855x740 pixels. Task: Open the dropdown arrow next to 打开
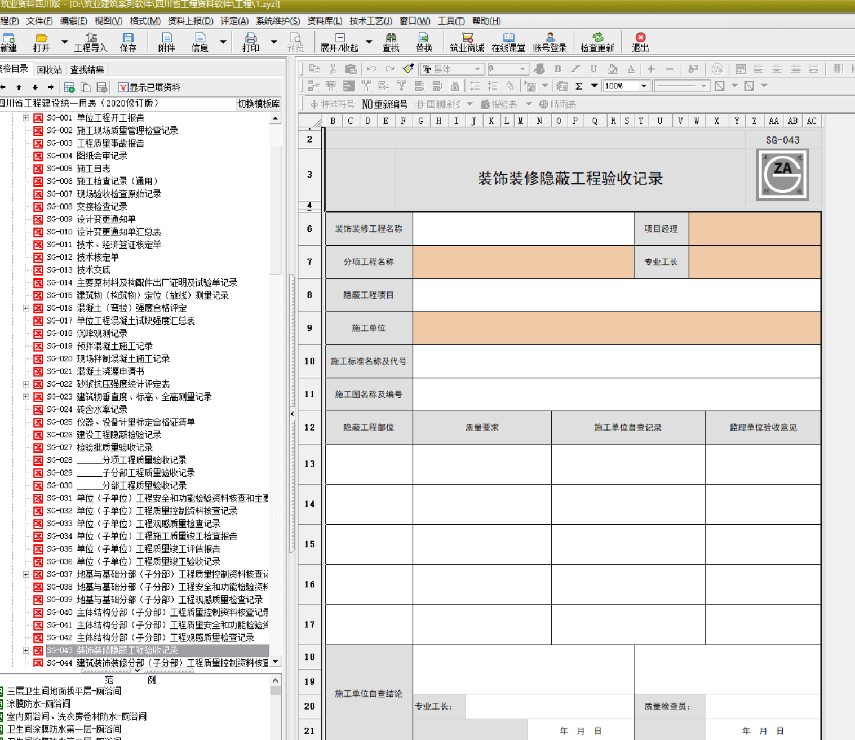(64, 42)
